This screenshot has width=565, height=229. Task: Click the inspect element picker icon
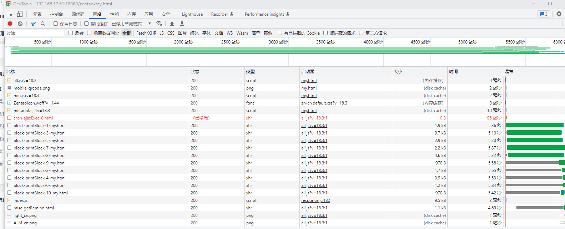click(10, 14)
